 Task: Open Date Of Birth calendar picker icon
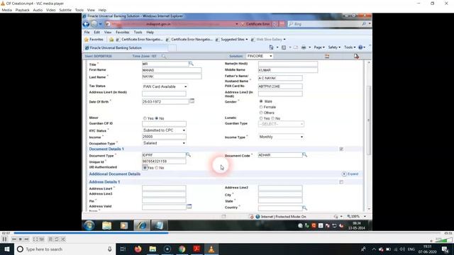(192, 101)
